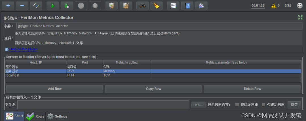Click the Clear results gear-and-broom icon

point(112,6)
